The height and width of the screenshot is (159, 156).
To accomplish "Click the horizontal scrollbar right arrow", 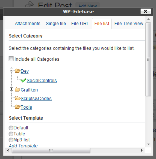I will tap(142, 150).
